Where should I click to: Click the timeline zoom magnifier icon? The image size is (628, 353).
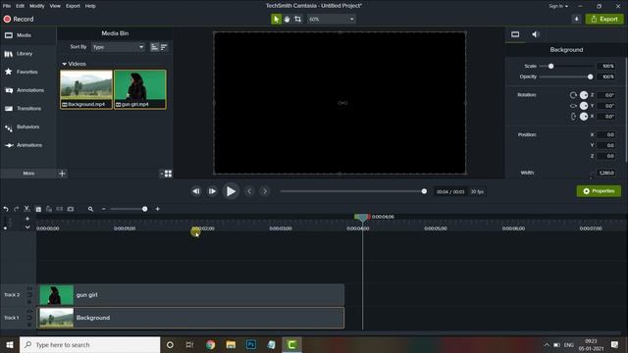pos(90,209)
